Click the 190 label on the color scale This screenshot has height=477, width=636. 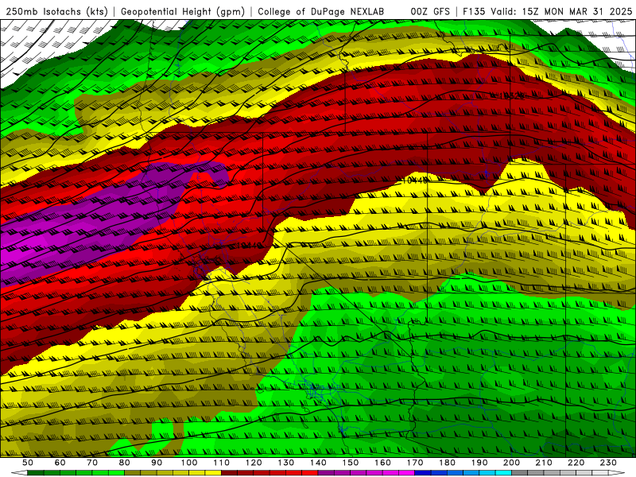tap(479, 463)
